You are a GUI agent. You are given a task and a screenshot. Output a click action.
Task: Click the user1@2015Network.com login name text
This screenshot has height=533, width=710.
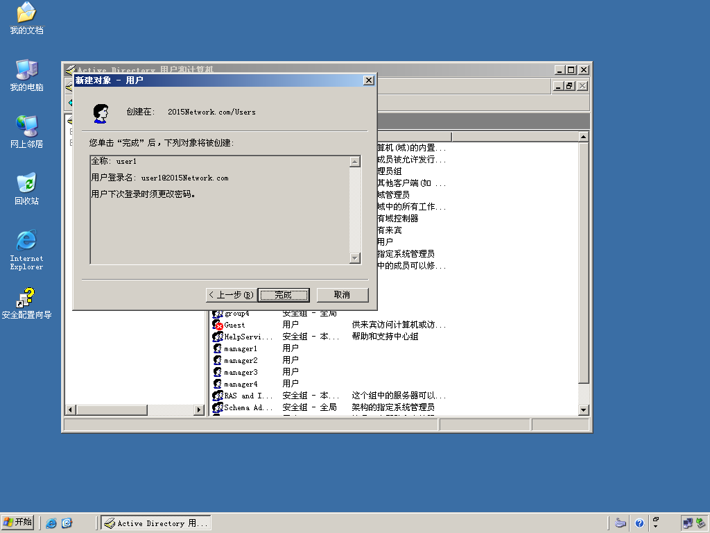[x=184, y=178]
